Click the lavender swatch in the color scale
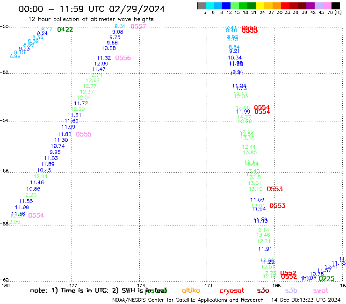Image resolution: width=346 pixels, height=304 pixels. pyautogui.click(x=318, y=6)
